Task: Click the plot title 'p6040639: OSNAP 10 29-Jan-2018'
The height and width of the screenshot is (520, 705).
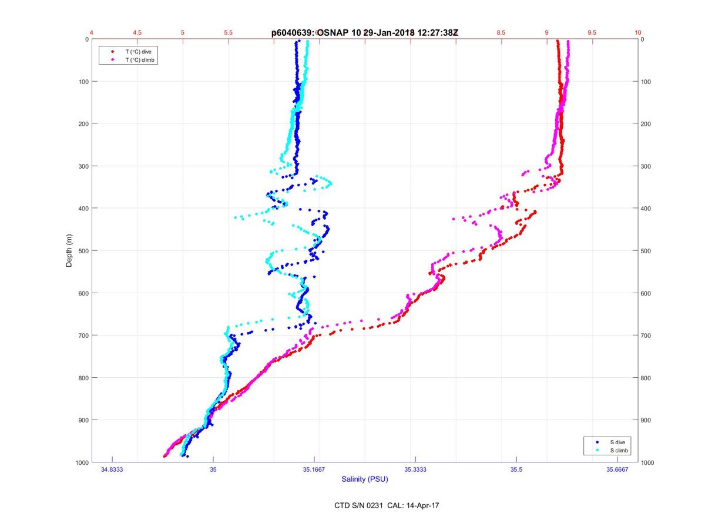Action: pos(365,33)
